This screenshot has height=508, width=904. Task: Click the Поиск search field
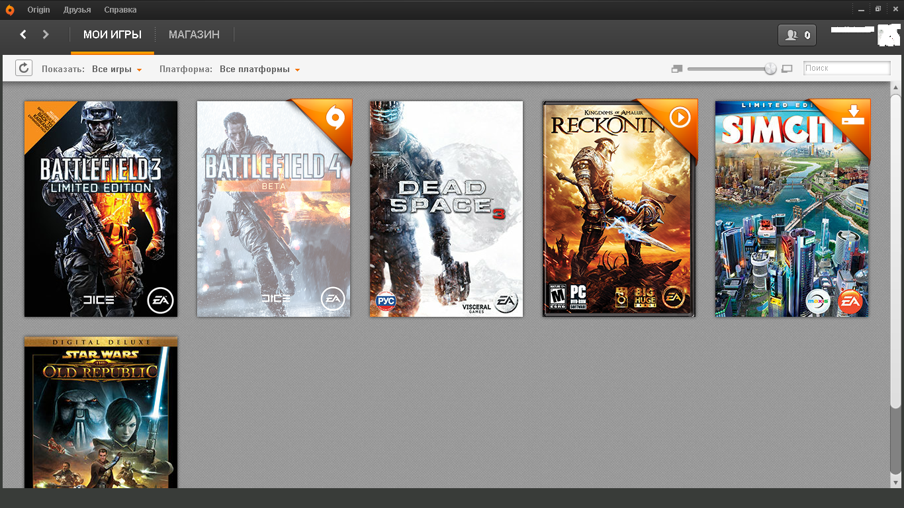846,68
